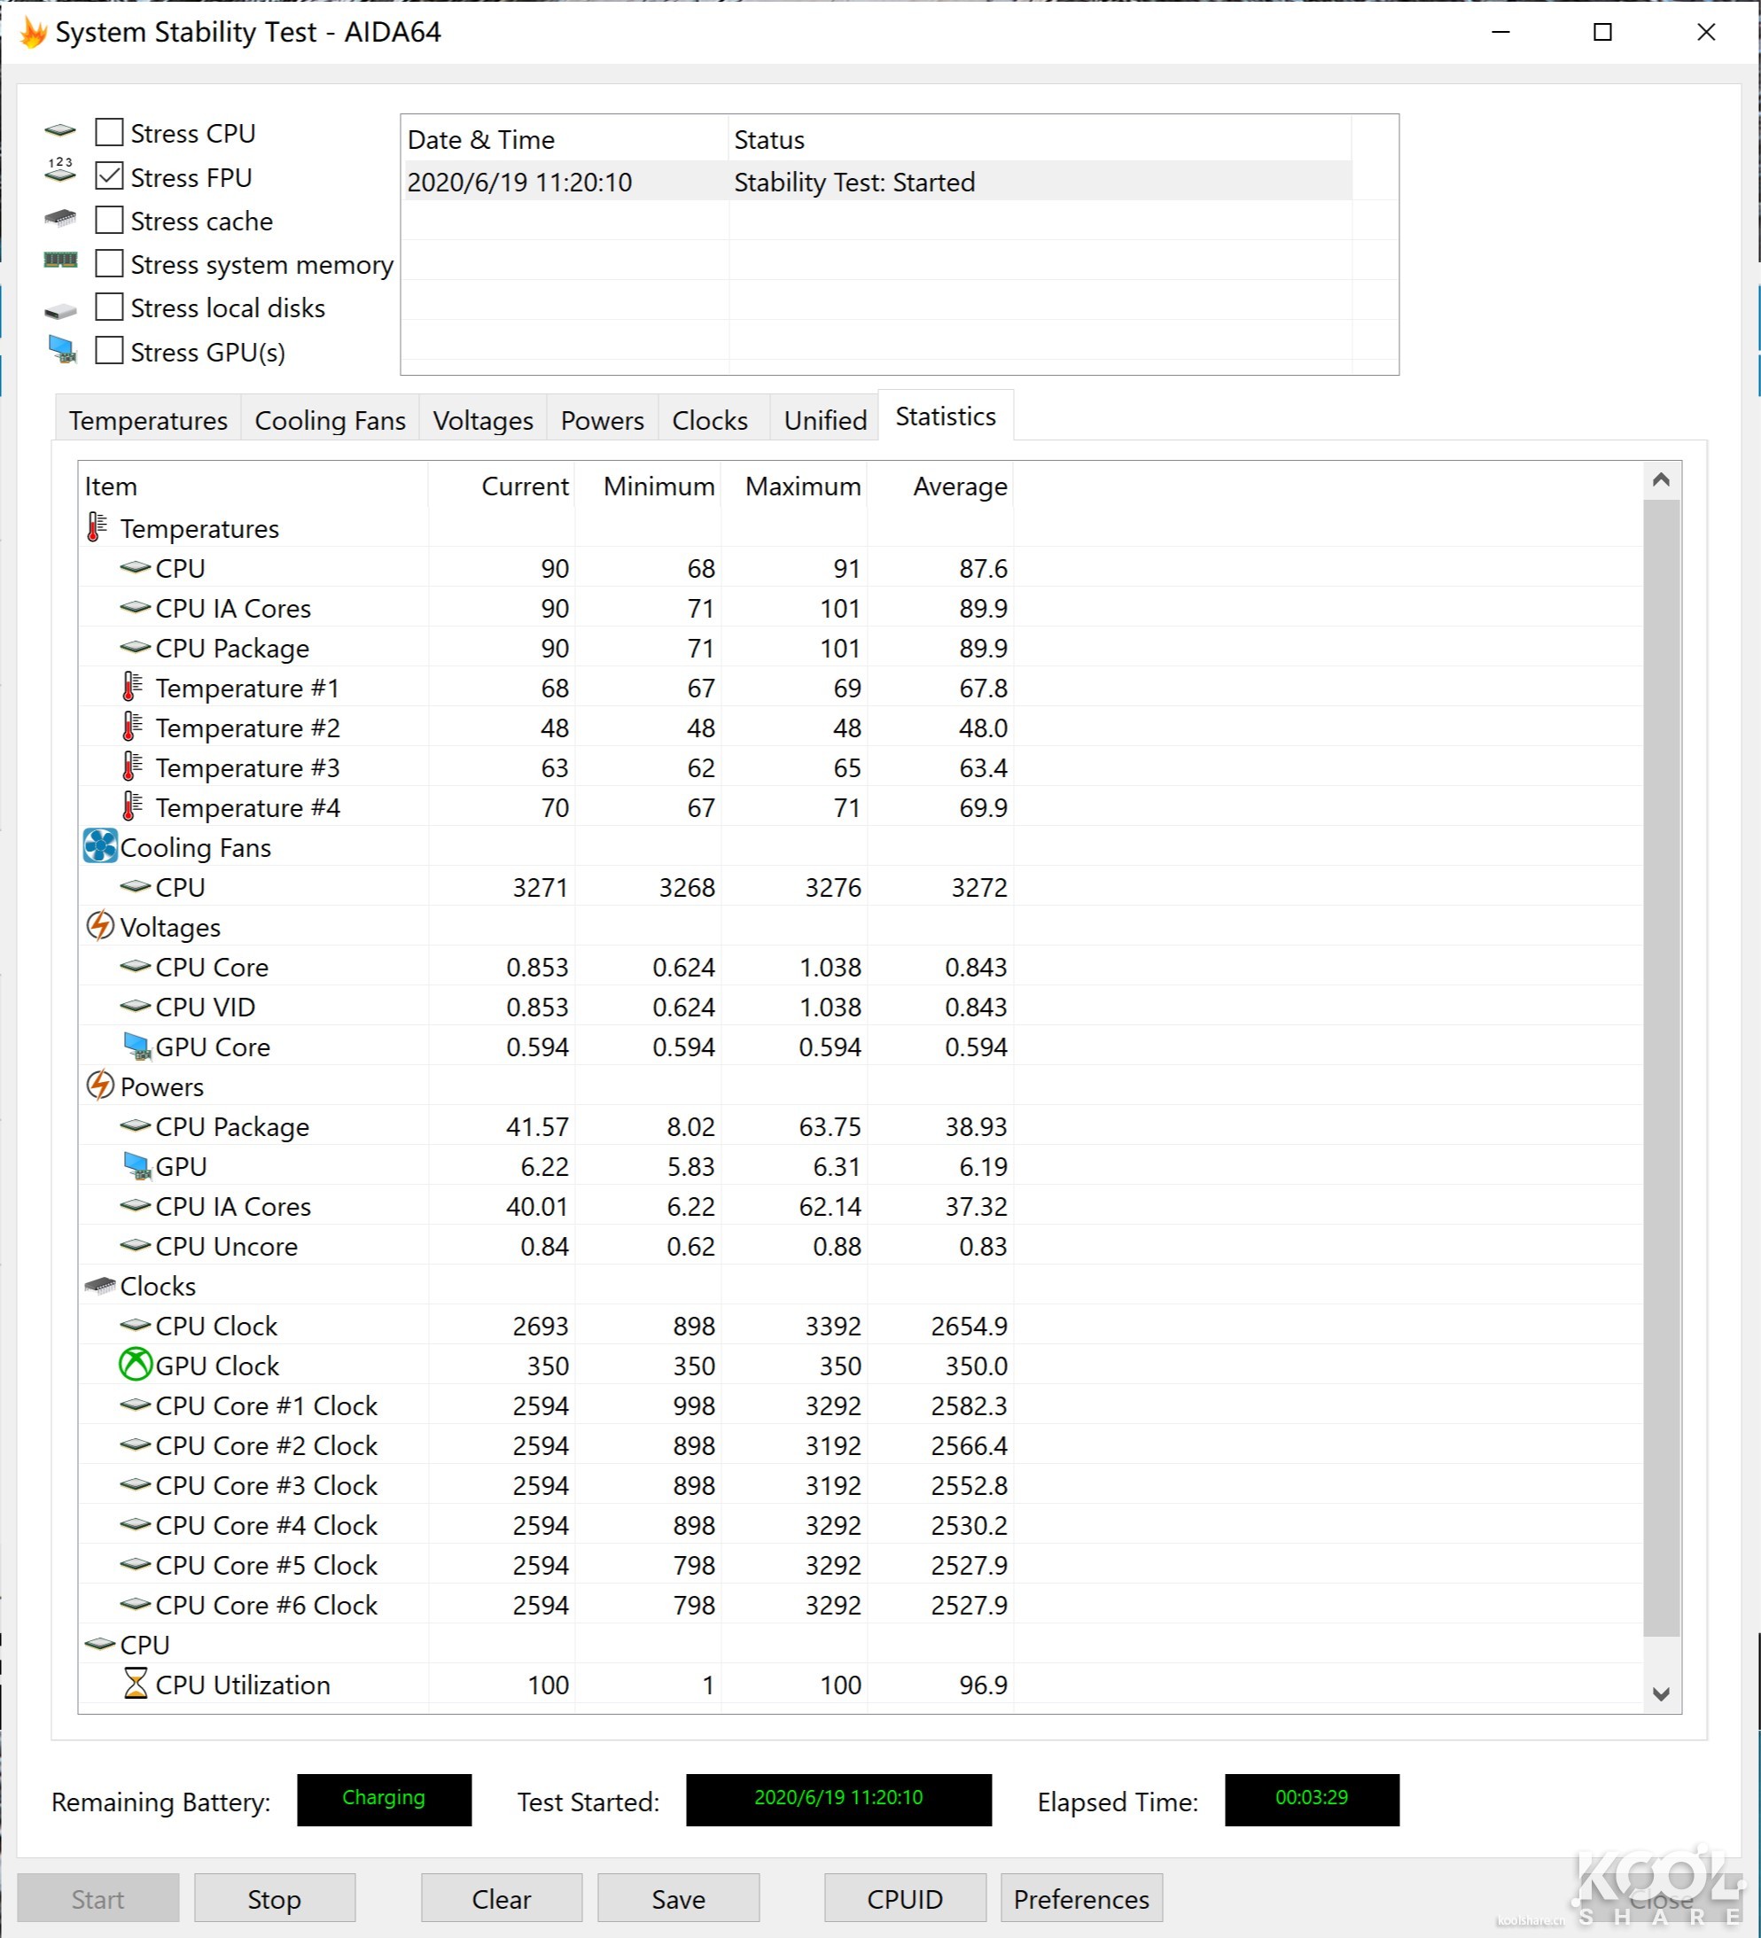Open the Preferences dialog
Image resolution: width=1761 pixels, height=1938 pixels.
pyautogui.click(x=1080, y=1899)
